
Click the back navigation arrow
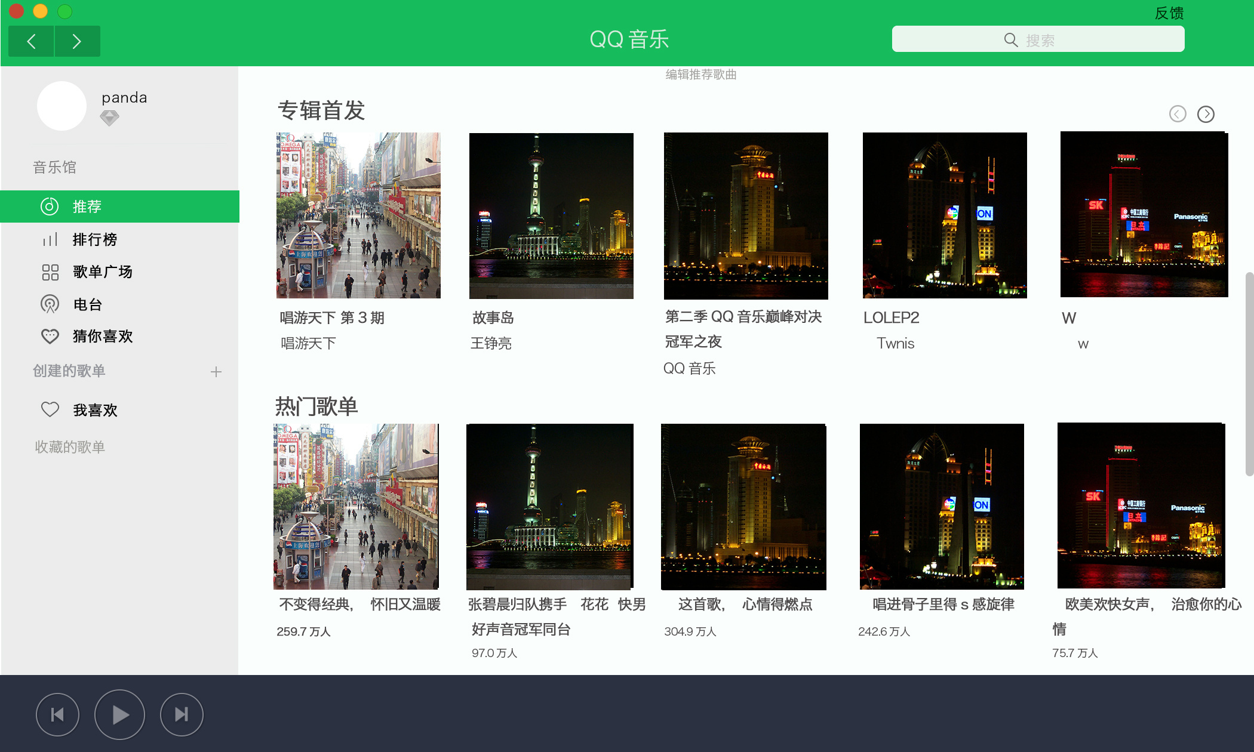pos(31,41)
